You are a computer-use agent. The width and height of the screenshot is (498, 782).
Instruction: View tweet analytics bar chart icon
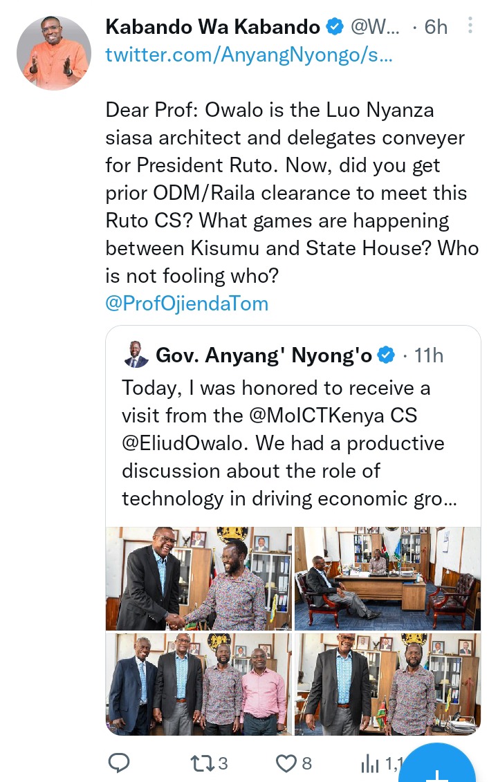[x=371, y=763]
